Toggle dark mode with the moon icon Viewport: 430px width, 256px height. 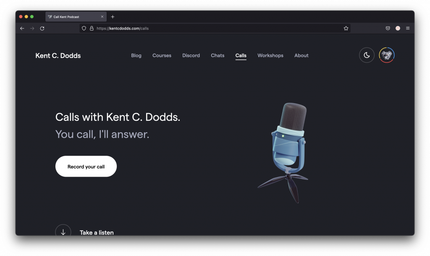tap(367, 55)
